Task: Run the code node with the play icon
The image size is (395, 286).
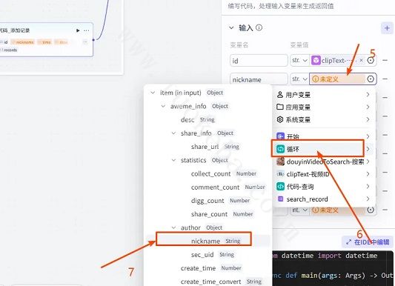Action: click(78, 30)
